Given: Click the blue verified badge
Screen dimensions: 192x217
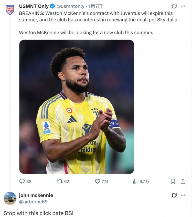Looking at the screenshot, I should 52,6.
